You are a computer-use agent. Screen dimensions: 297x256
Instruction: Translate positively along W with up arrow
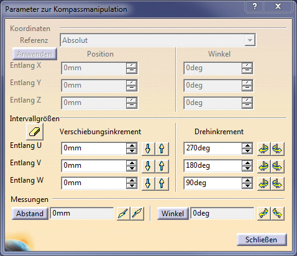click(x=162, y=183)
